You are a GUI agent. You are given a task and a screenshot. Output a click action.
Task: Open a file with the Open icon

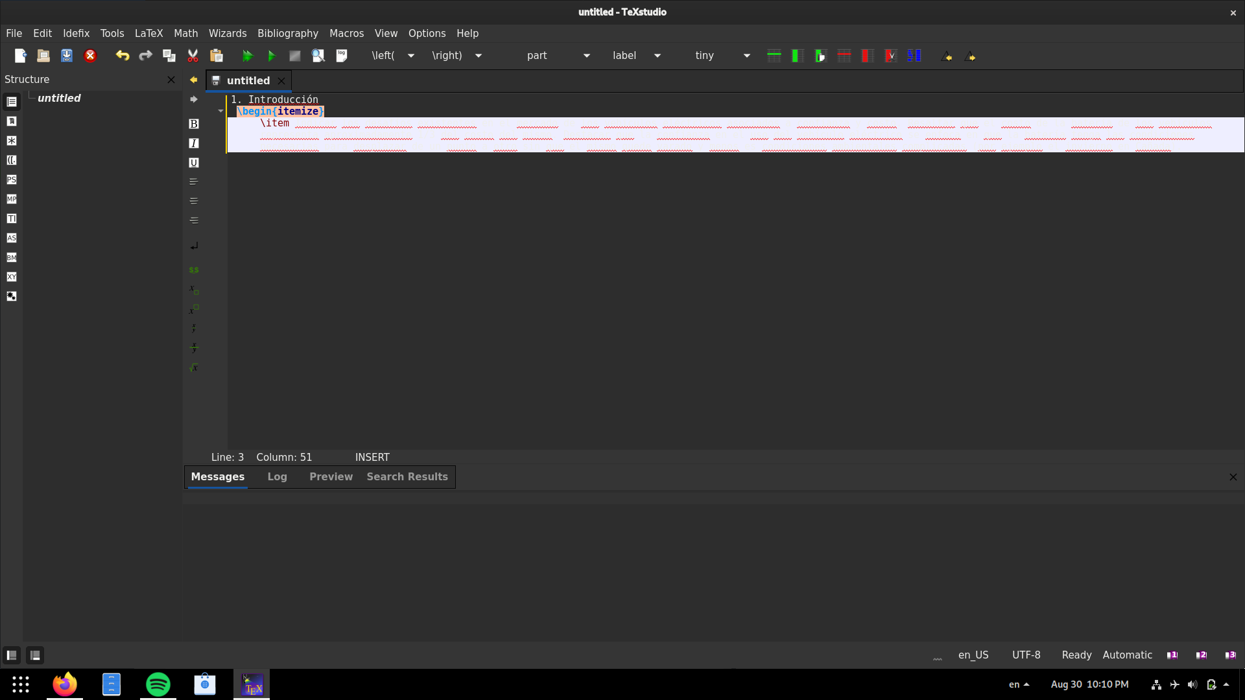point(43,56)
